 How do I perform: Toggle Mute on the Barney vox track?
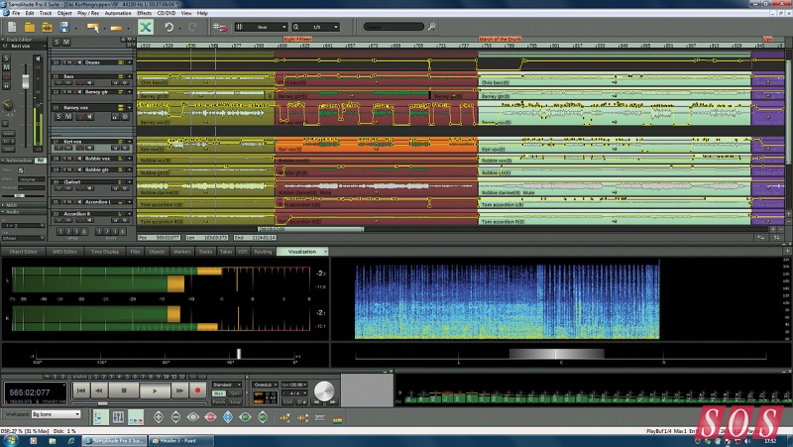pos(66,115)
